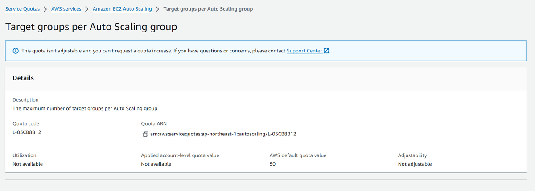The image size is (535, 191).
Task: Click the page title heading
Action: coord(91,27)
